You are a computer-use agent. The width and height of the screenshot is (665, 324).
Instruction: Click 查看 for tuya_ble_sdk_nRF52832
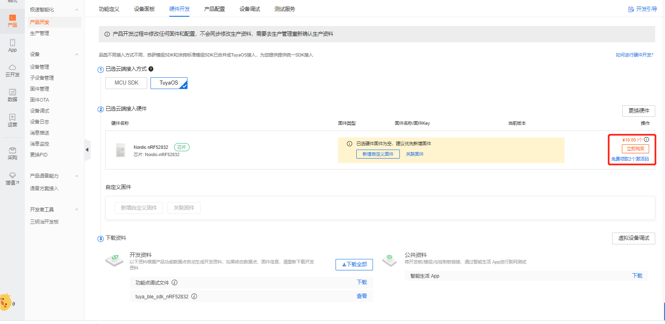(x=362, y=296)
